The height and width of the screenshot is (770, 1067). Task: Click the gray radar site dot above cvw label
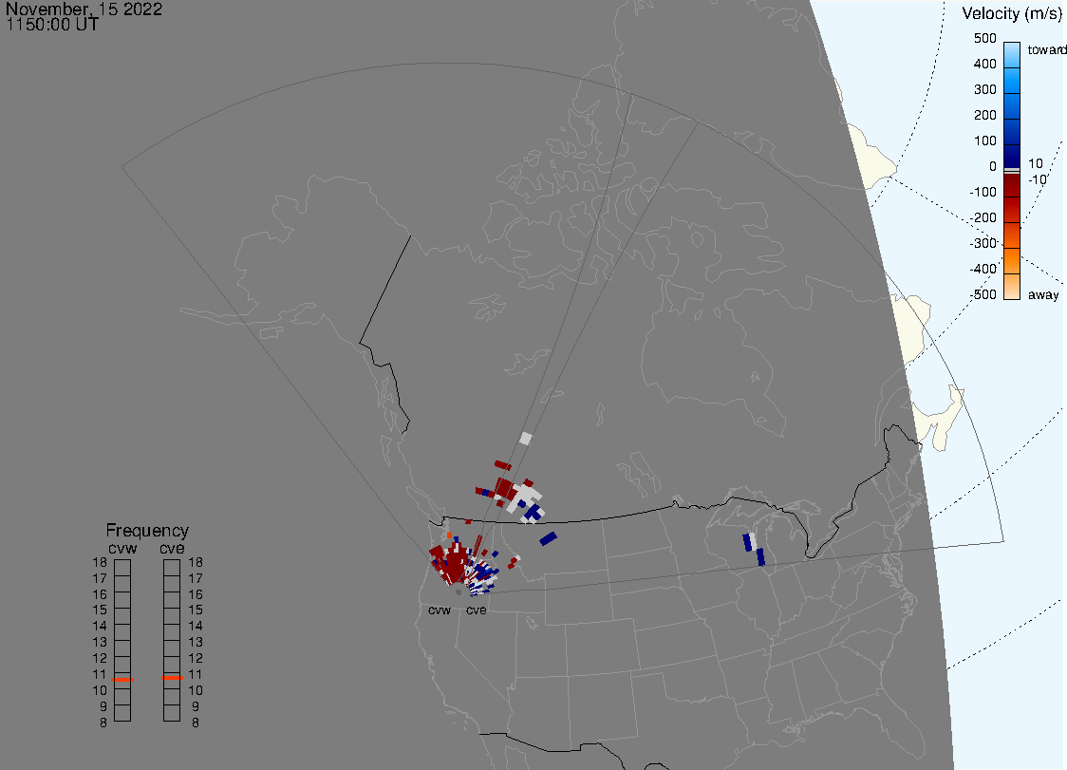point(459,592)
